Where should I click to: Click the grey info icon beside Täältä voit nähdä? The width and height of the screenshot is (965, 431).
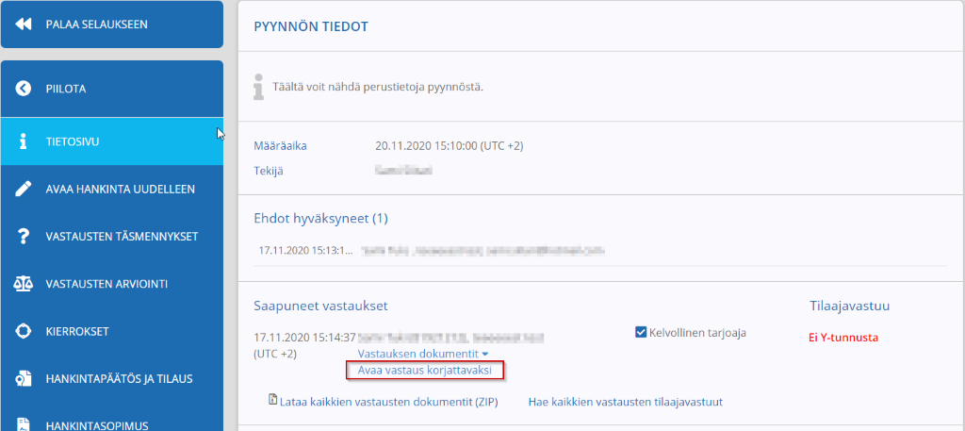[x=260, y=87]
